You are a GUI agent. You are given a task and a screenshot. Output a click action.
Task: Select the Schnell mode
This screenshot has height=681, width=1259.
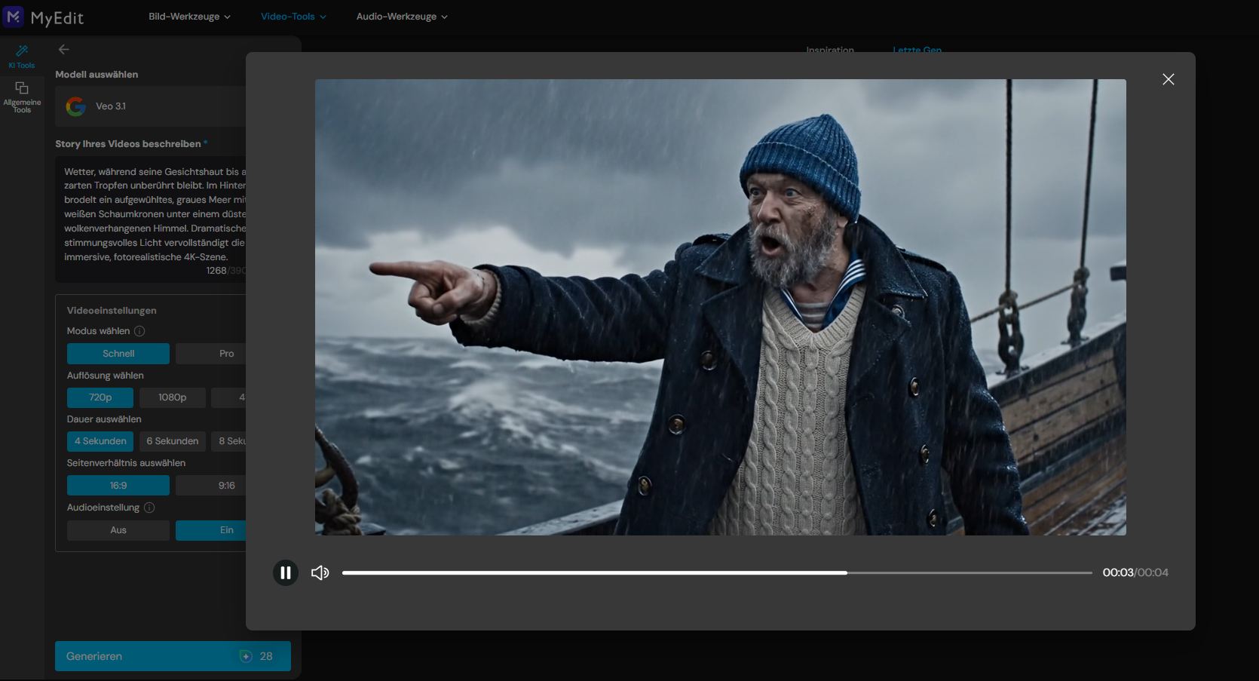[118, 354]
